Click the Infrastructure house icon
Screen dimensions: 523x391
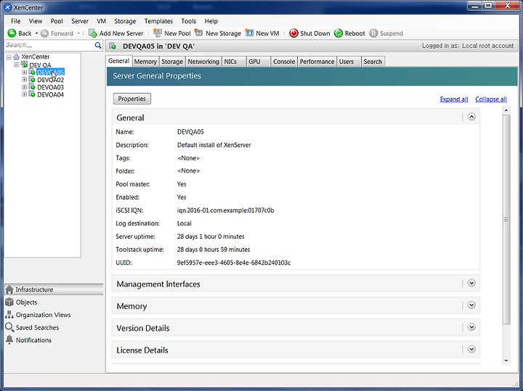click(x=9, y=289)
